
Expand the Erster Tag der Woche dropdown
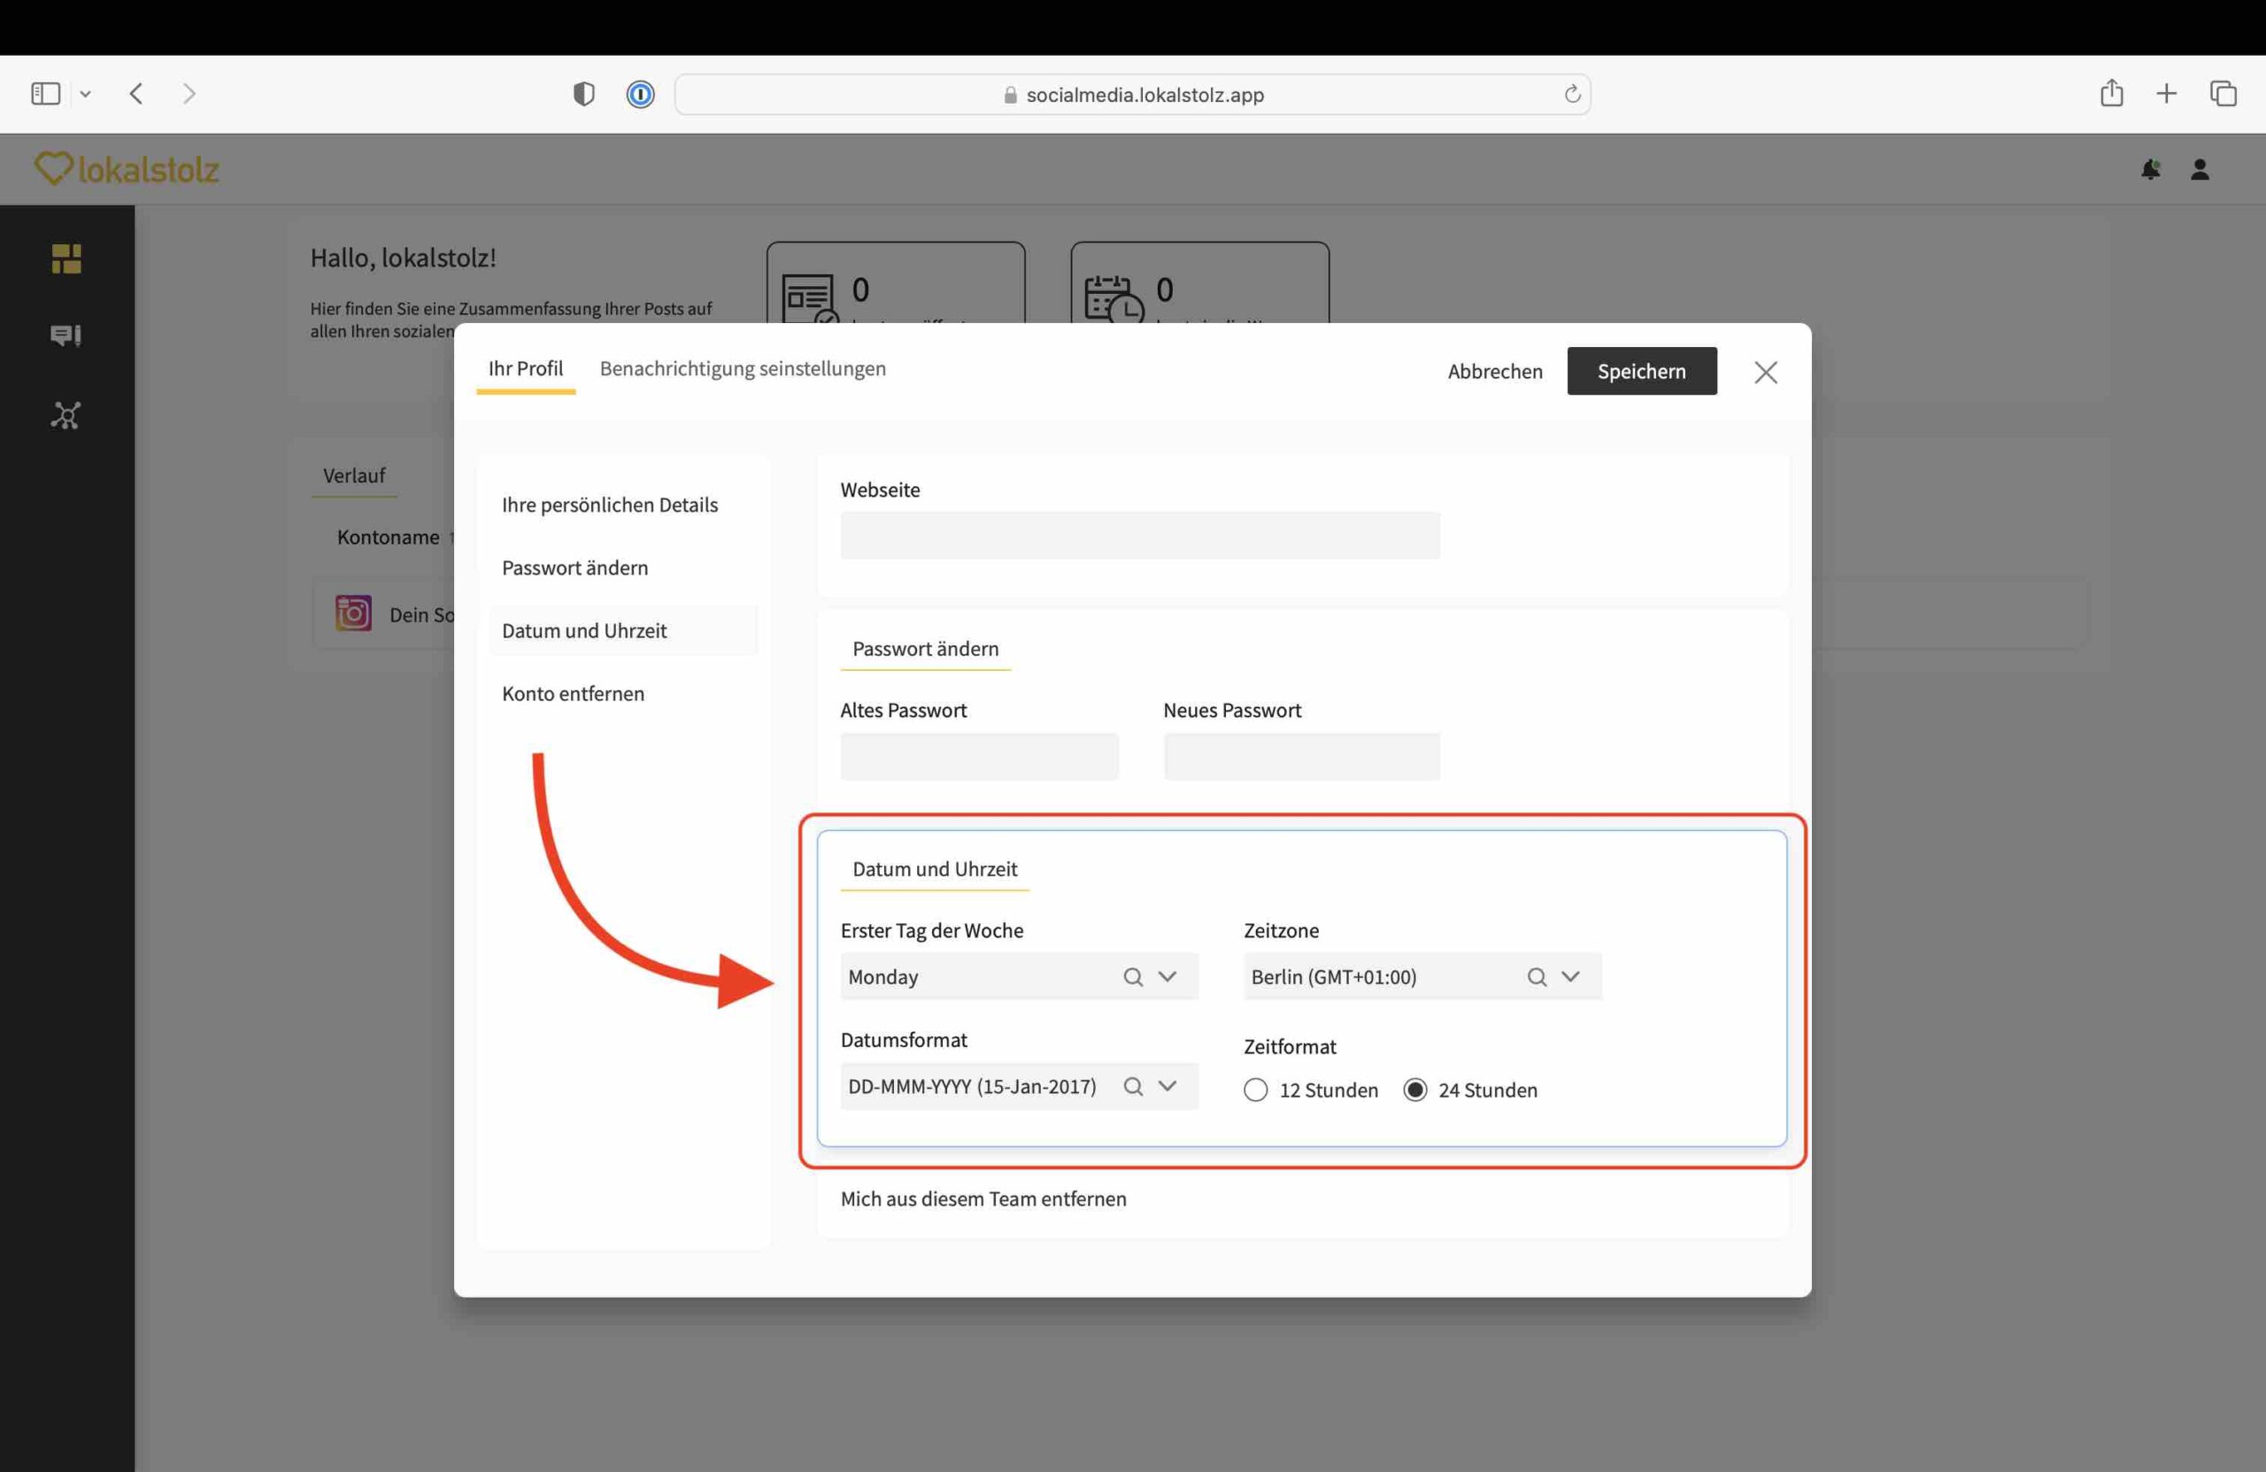[1168, 977]
